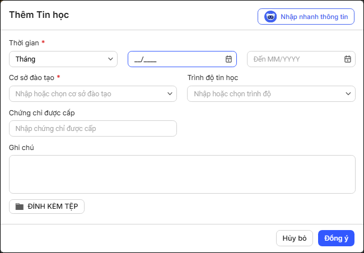This screenshot has width=364, height=253.
Task: Confirm with the Đồng ý button
Action: pyautogui.click(x=336, y=238)
